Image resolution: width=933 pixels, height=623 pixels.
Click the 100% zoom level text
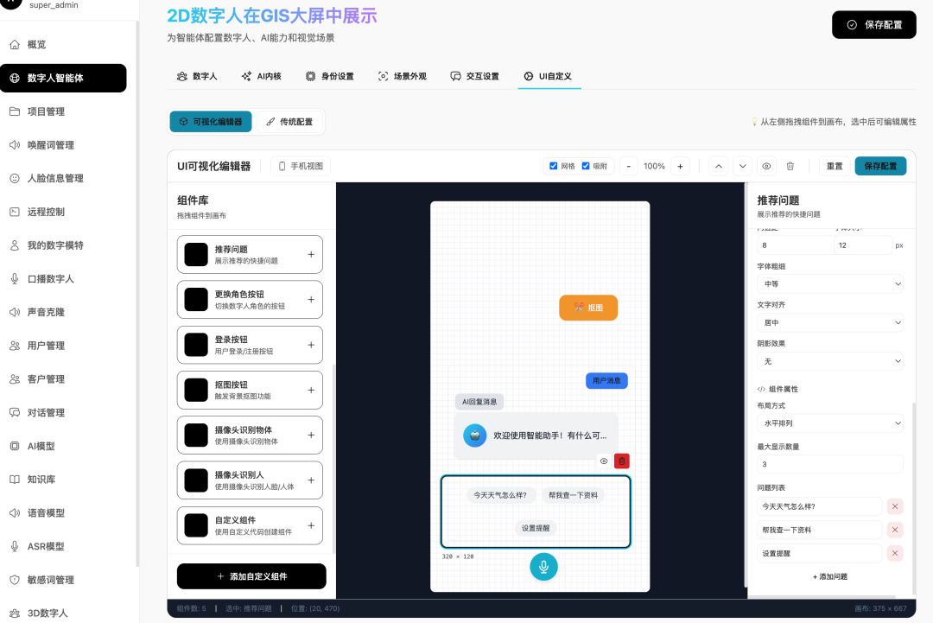click(654, 166)
